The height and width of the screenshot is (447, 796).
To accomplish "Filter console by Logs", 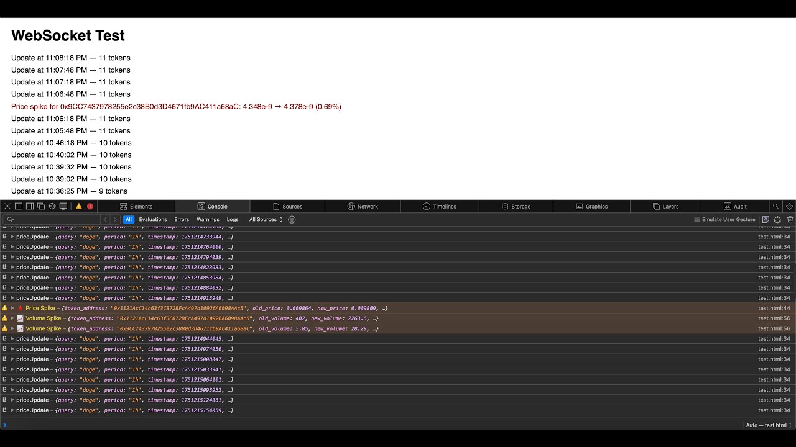I will [x=233, y=219].
